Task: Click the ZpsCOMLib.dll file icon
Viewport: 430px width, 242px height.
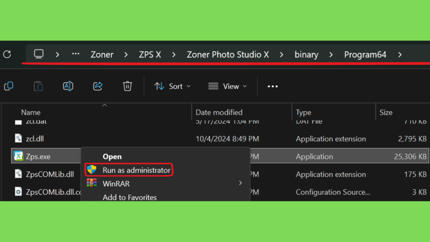Action: (x=18, y=174)
